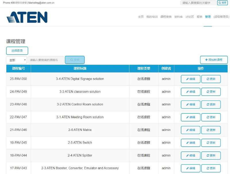Click the course search button
The width and height of the screenshot is (230, 174).
coord(75,60)
